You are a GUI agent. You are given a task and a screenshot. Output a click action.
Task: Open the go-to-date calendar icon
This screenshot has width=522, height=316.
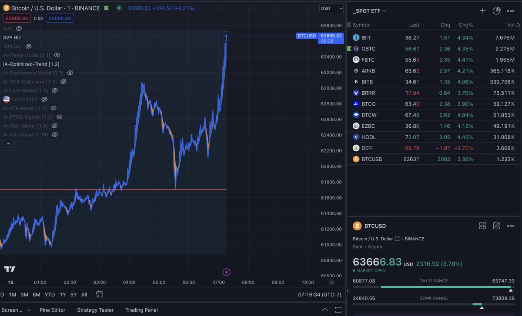pos(99,294)
